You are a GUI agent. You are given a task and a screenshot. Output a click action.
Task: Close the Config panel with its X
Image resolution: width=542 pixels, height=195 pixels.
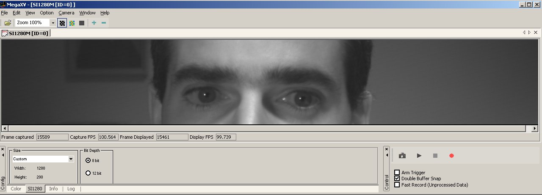click(x=3, y=149)
